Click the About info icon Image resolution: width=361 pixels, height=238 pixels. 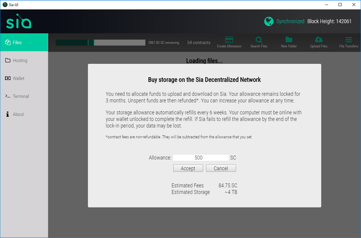pos(7,114)
